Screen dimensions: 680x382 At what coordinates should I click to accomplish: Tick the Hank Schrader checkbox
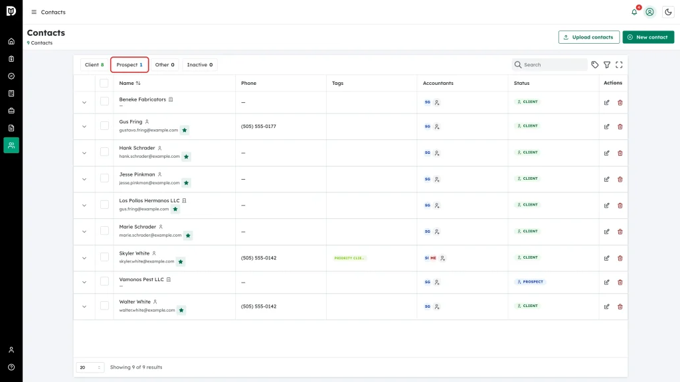pos(104,152)
